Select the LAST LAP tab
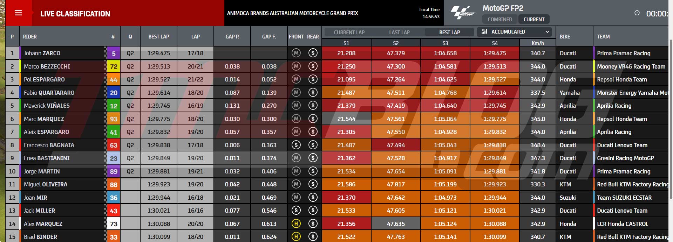The image size is (673, 242). point(399,32)
